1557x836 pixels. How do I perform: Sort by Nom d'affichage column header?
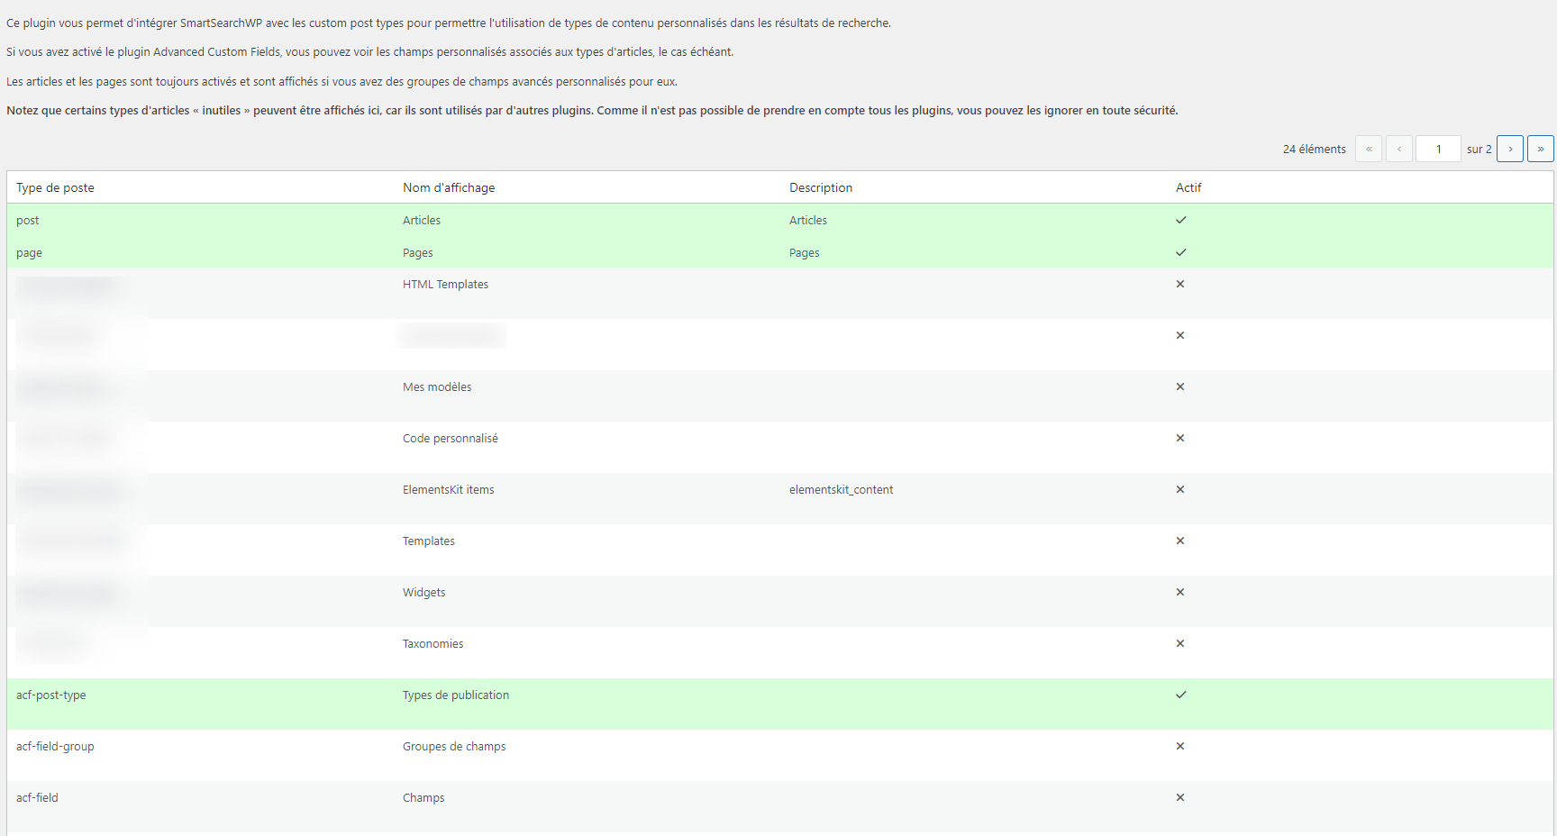(449, 187)
